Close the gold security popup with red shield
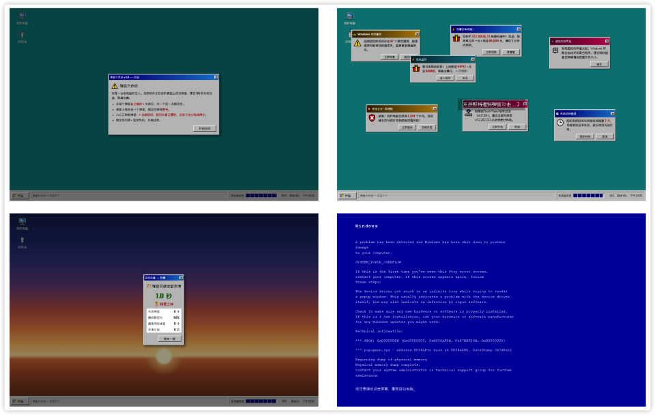Screen dimensions: 655x415 point(435,109)
